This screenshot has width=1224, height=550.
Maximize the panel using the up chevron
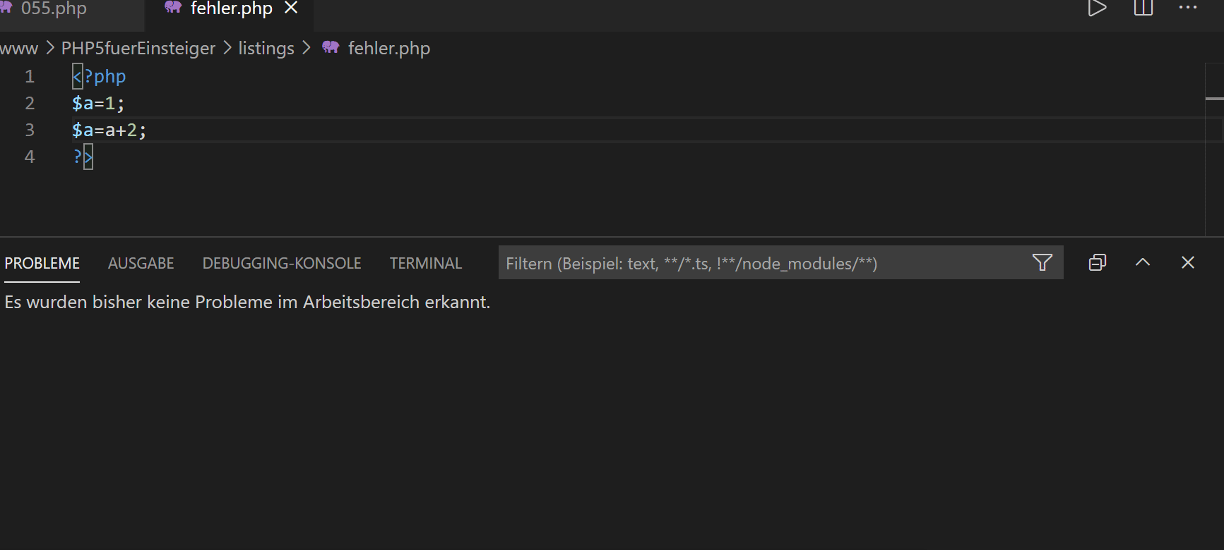[1143, 263]
